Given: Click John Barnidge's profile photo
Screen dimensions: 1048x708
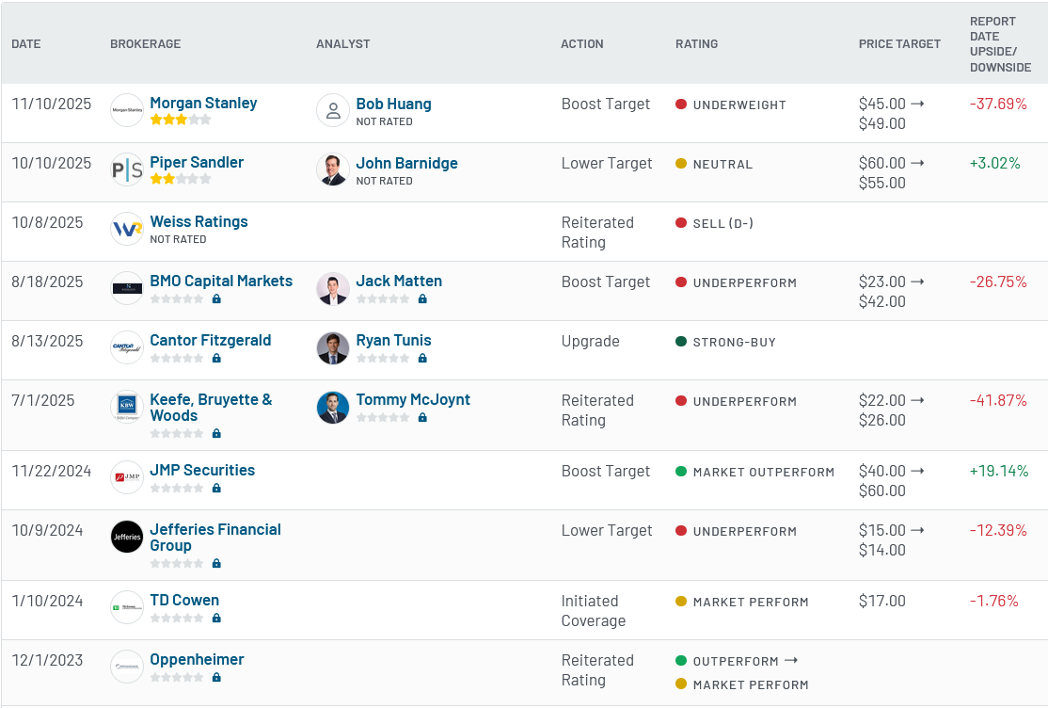Looking at the screenshot, I should click(333, 170).
